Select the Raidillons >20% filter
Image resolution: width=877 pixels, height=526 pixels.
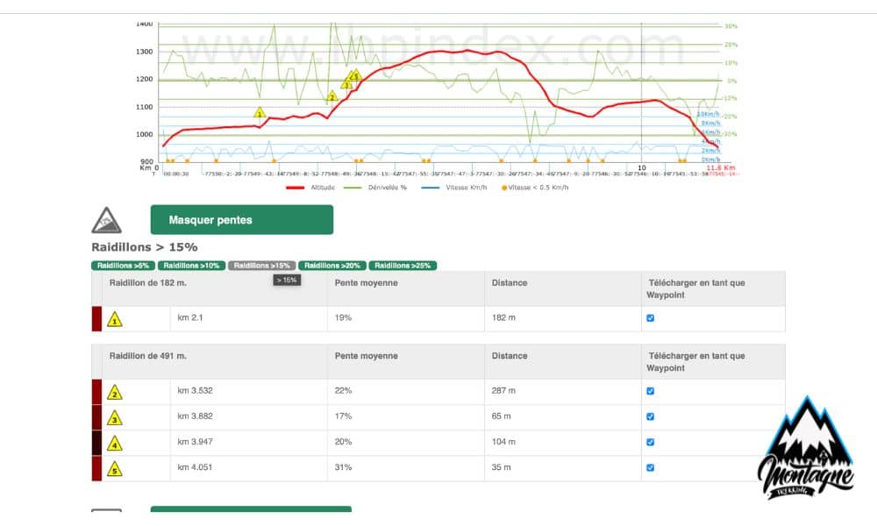(x=332, y=266)
